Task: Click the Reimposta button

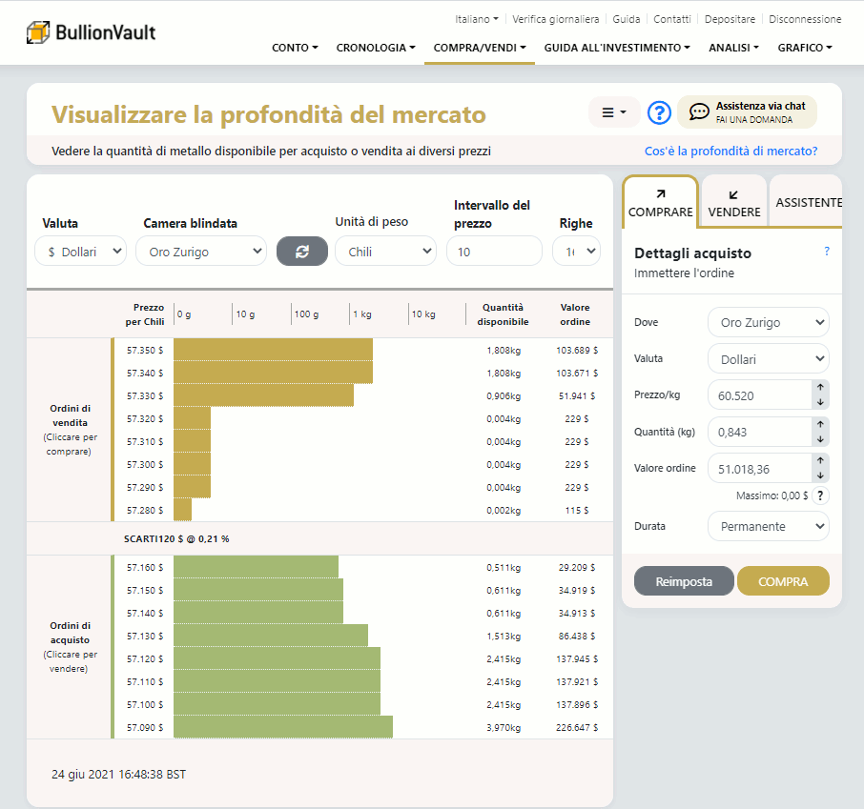Action: click(684, 581)
